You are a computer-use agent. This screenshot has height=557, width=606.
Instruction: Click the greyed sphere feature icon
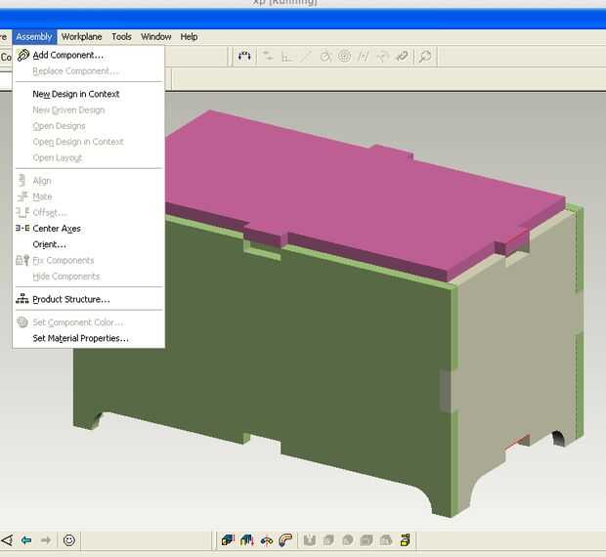(x=347, y=540)
